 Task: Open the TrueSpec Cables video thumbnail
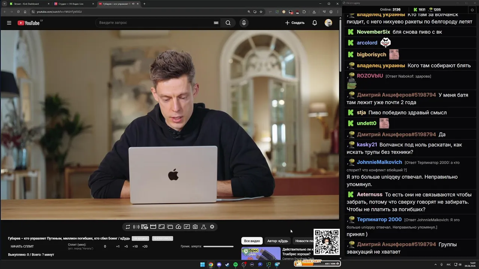point(261,253)
